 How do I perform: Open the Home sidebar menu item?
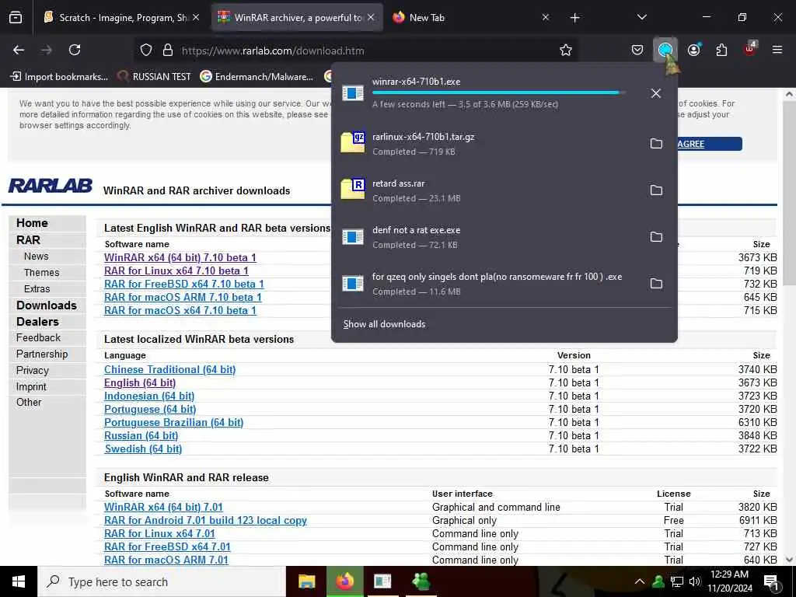click(x=32, y=223)
